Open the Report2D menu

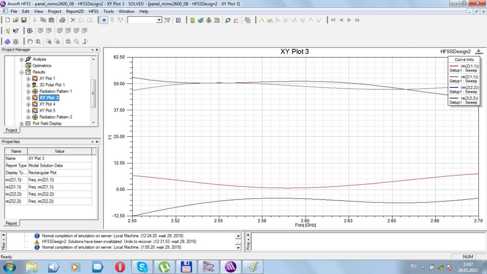click(75, 11)
